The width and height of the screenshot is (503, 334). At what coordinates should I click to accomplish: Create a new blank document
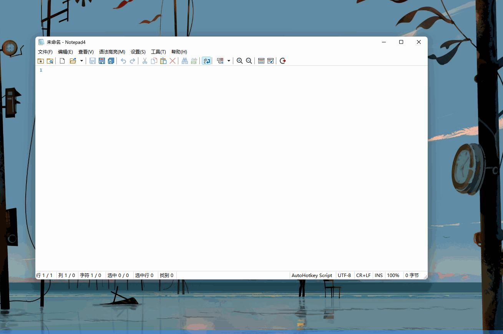coord(62,61)
